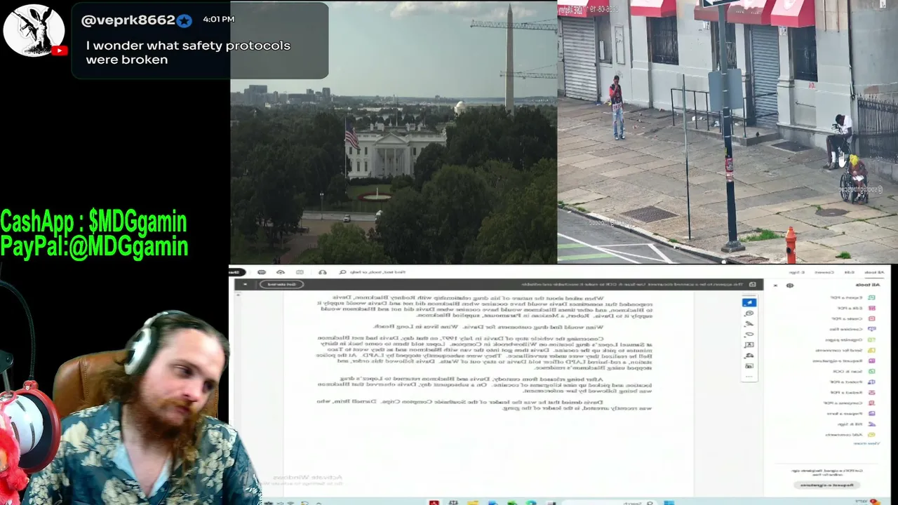Switch to the E-Sign tab
The width and height of the screenshot is (898, 505).
[x=797, y=272]
